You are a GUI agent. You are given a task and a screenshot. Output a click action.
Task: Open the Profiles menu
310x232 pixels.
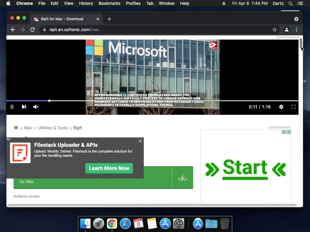(133, 3)
